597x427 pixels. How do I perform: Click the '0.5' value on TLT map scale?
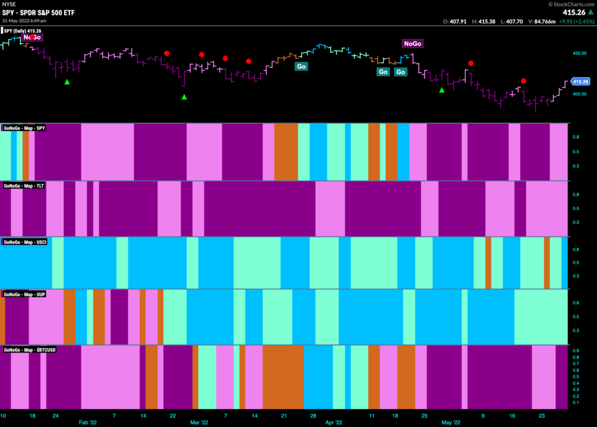point(576,209)
